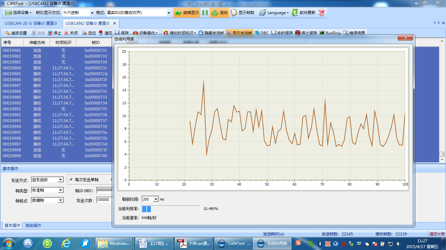Click the 发送次数 send count input field

(x=104, y=200)
